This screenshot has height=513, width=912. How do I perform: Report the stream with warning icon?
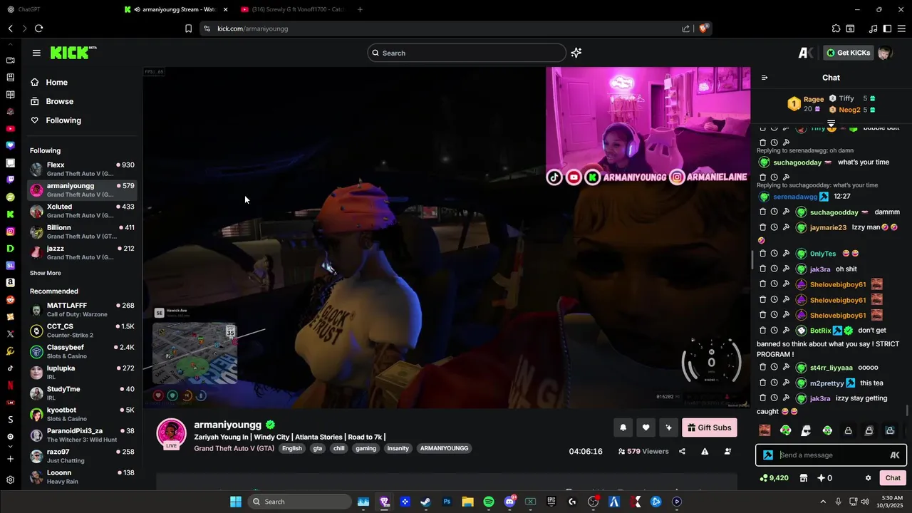[705, 451]
